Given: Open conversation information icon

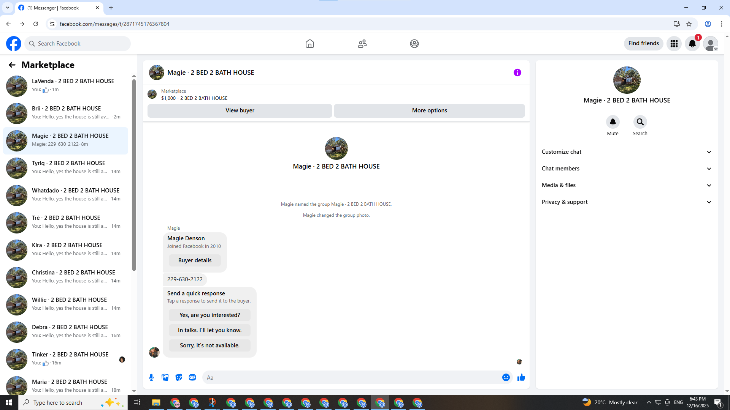Looking at the screenshot, I should point(517,73).
